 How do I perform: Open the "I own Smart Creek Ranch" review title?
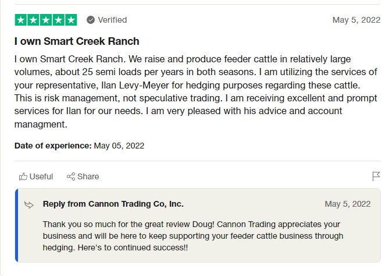point(77,41)
